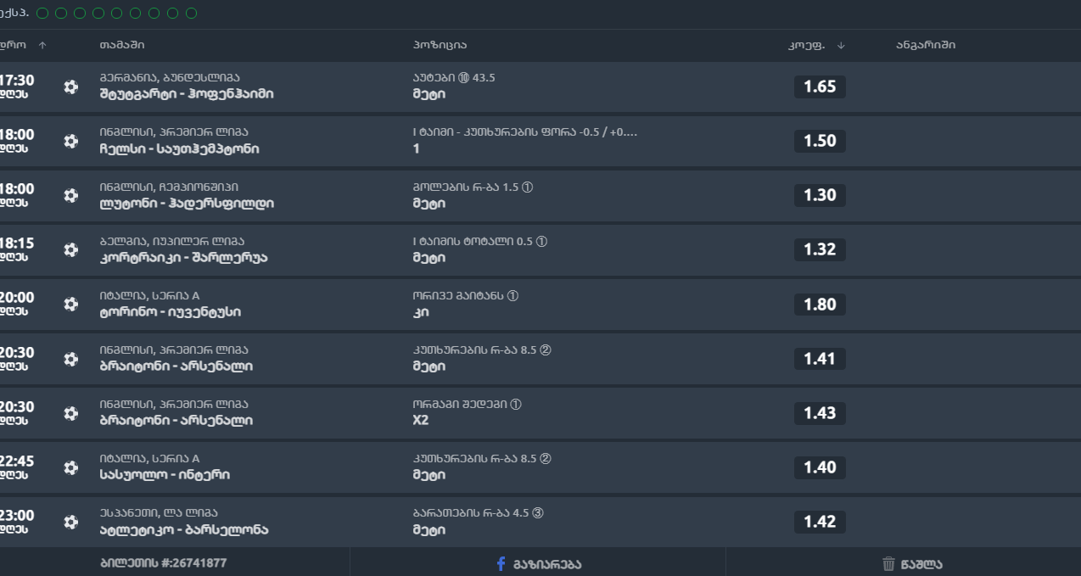The image size is (1081, 576).
Task: Click the 1.43 odds button
Action: tap(820, 413)
